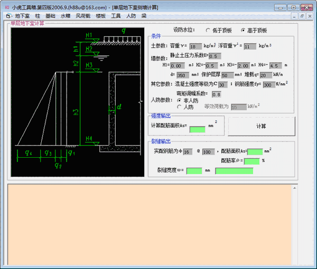The height and width of the screenshot is (269, 317).
Task: Click the 静止土压力系数 K field
Action: (215, 56)
